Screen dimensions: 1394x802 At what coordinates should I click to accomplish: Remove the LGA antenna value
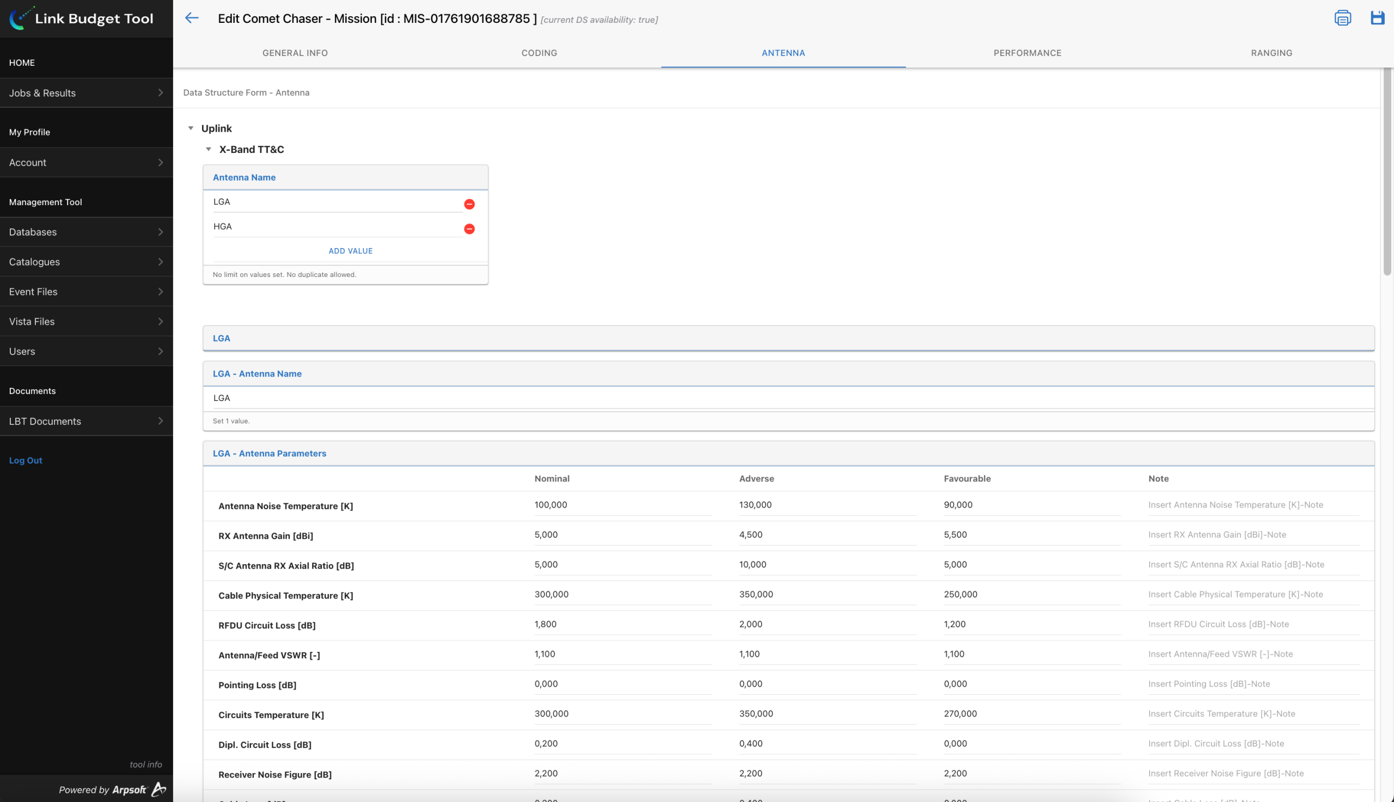(469, 205)
